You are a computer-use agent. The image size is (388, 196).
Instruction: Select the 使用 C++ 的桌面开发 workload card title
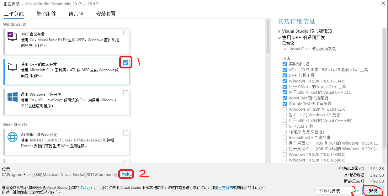[39, 64]
